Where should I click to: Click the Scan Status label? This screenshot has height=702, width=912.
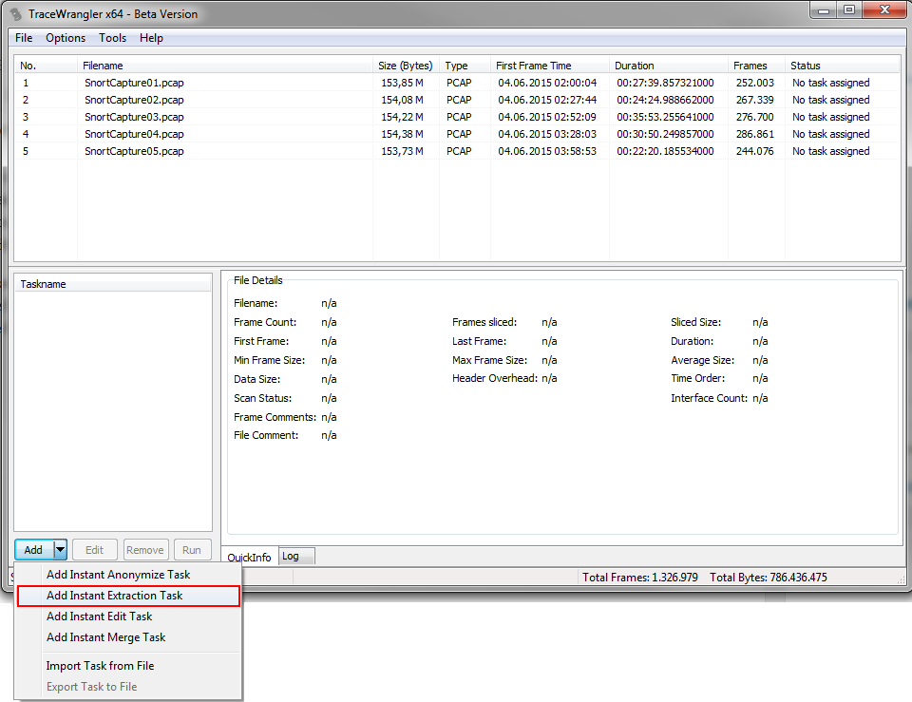coord(263,398)
